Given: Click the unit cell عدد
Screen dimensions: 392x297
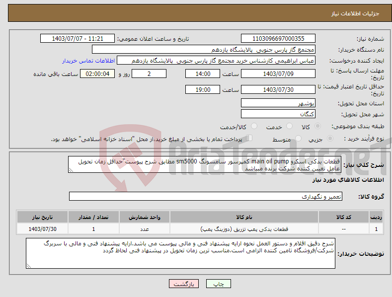Looking at the screenshot, I should pos(145,229).
